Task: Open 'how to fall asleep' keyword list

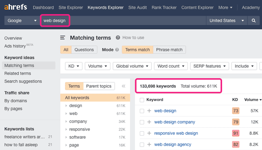Action: coord(21,145)
